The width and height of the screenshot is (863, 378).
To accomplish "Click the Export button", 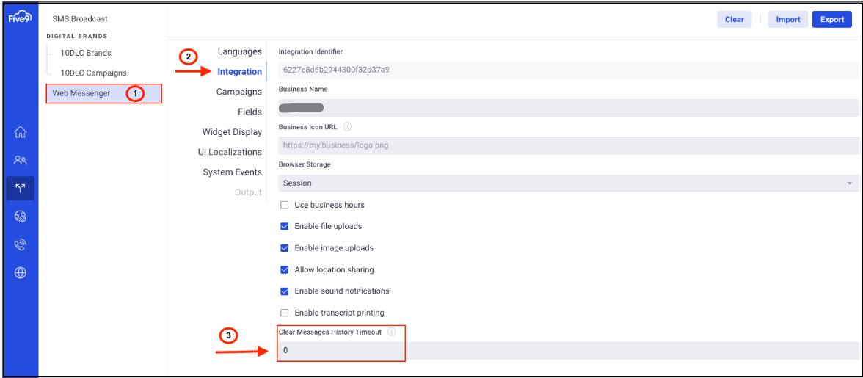I will point(832,19).
